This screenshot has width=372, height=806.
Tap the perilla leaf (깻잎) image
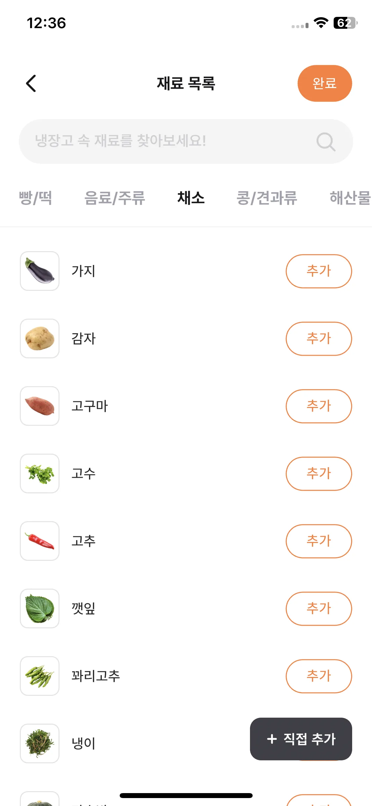[x=40, y=608]
